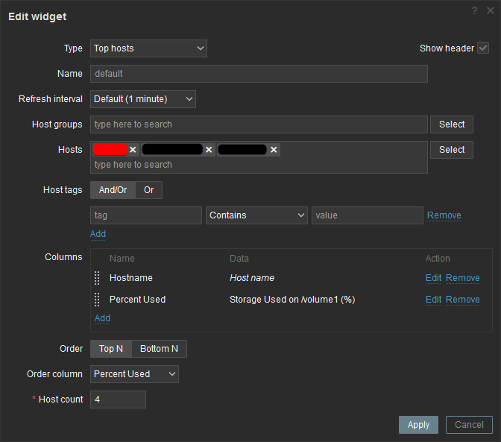
Task: Remove the second selected host
Action: [209, 150]
